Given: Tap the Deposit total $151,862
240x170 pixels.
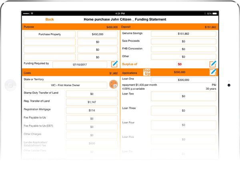Looking at the screenshot, I should point(210,27).
